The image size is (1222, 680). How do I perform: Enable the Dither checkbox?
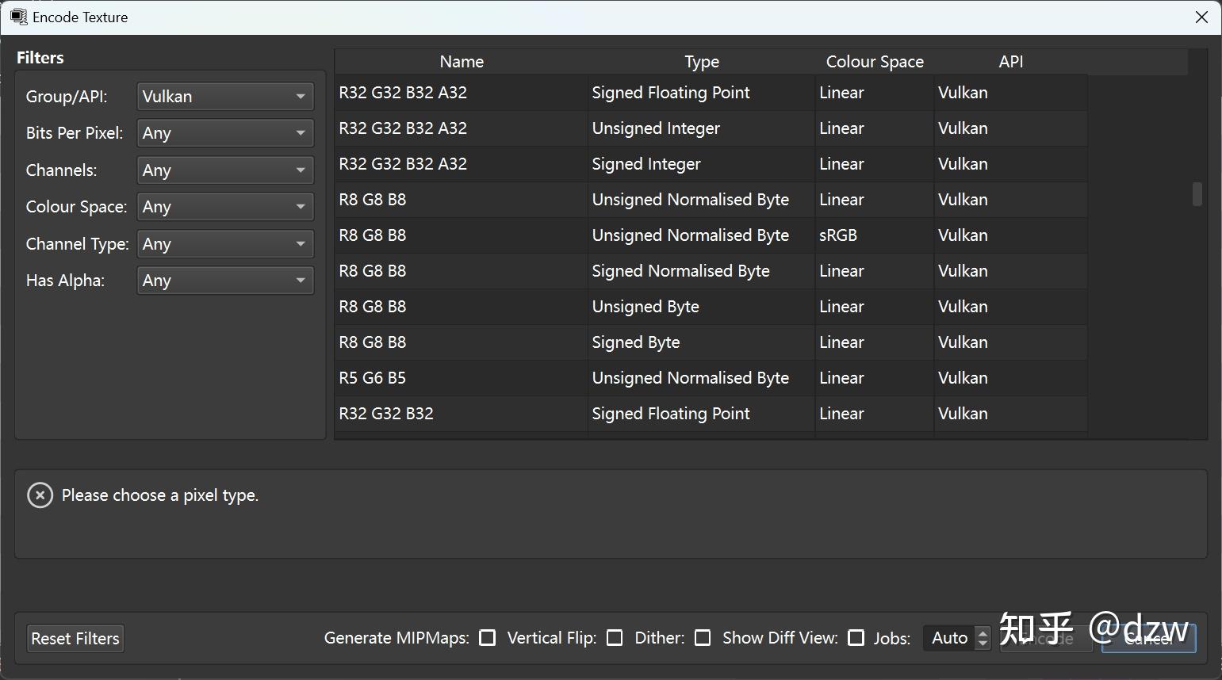tap(703, 638)
